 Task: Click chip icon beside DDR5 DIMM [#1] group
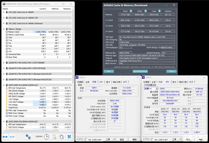click(x=7, y=85)
